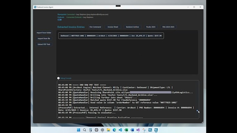Open the Calculator taskbar icon

pos(90,130)
